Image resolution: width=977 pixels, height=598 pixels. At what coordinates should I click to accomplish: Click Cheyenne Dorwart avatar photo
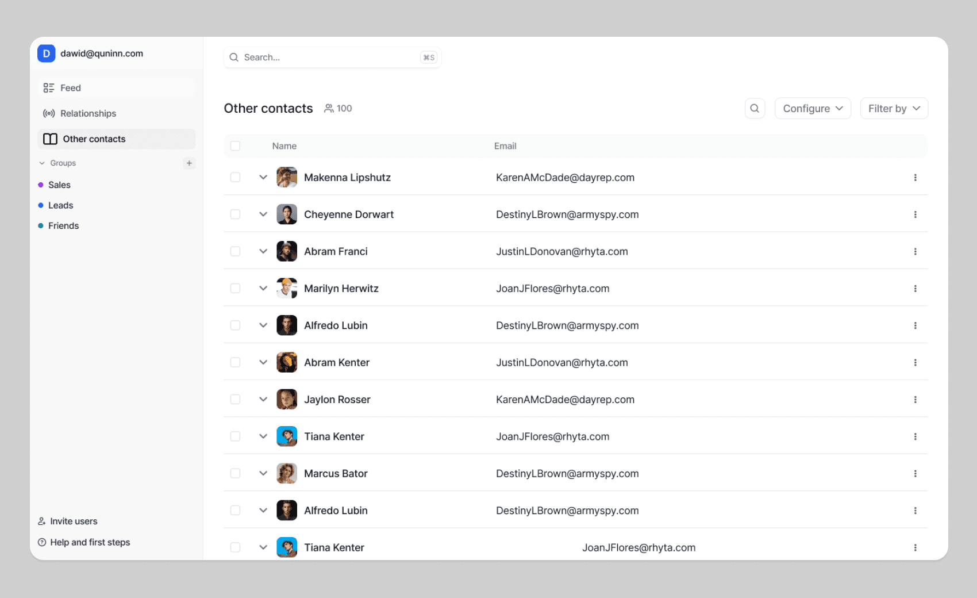coord(287,214)
